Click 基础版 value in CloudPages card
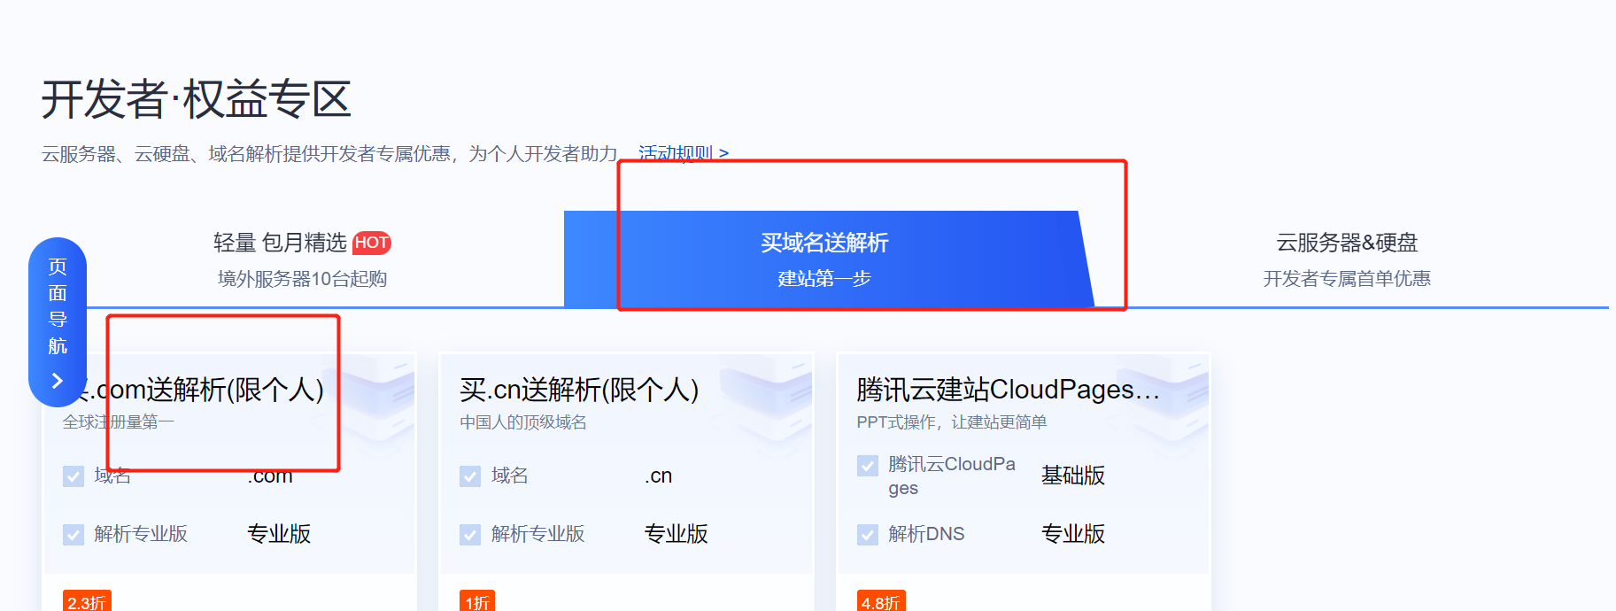Viewport: 1616px width, 611px height. (x=1073, y=476)
